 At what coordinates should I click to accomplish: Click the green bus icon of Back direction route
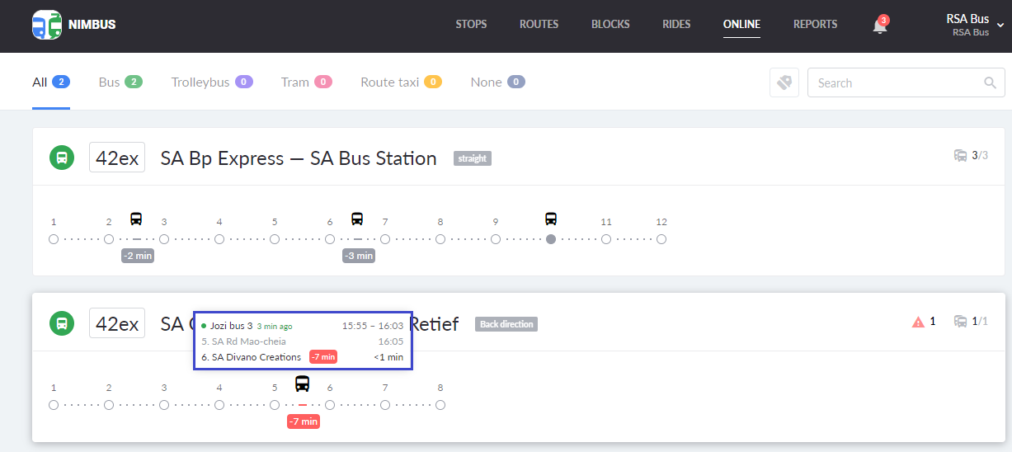62,323
